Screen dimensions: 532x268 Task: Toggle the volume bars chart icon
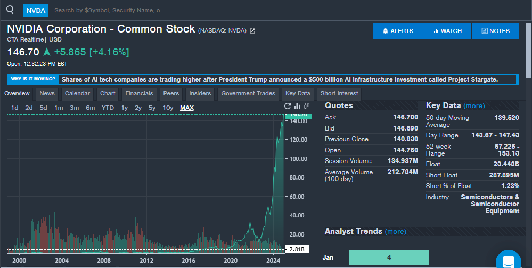[298, 107]
